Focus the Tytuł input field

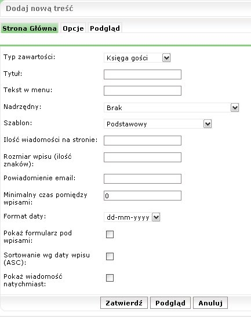143,74
